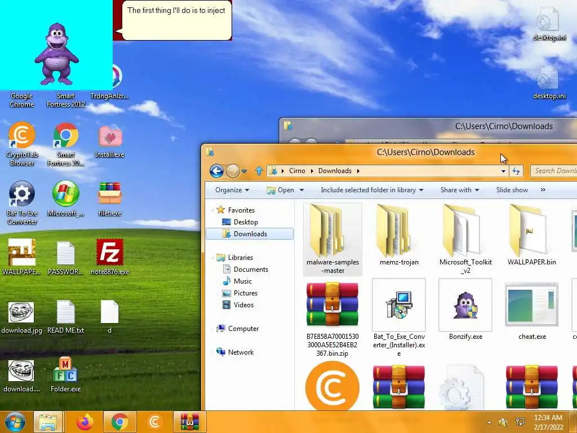Select the Install.exe desktop icon
Image resolution: width=577 pixels, height=433 pixels.
click(110, 142)
